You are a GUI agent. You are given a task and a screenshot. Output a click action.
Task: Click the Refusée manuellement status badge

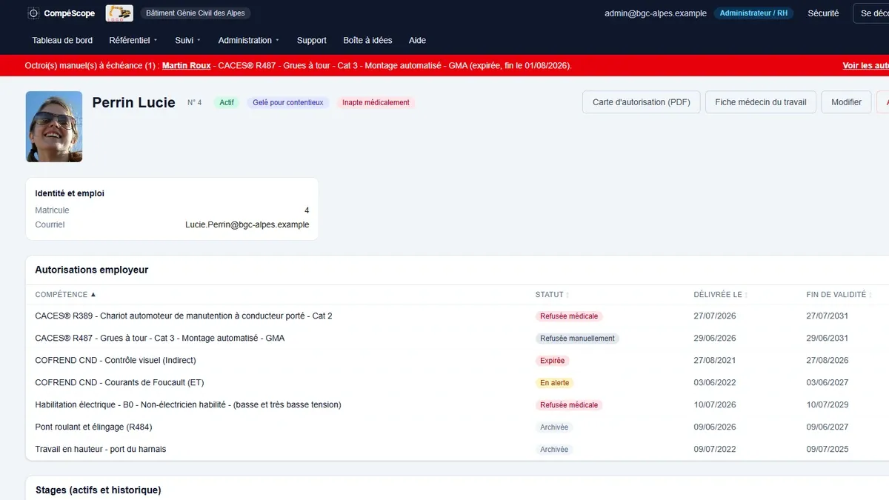click(578, 338)
